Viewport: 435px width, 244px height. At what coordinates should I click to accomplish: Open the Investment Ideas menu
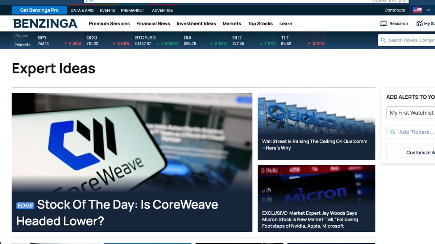click(196, 23)
